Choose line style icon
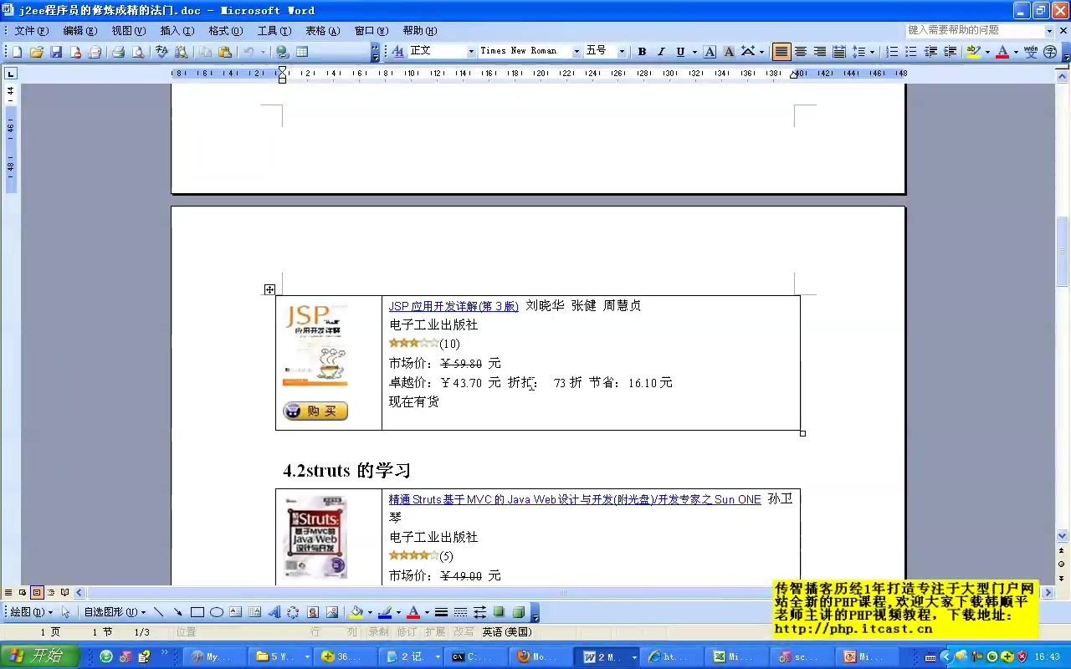 click(x=441, y=612)
